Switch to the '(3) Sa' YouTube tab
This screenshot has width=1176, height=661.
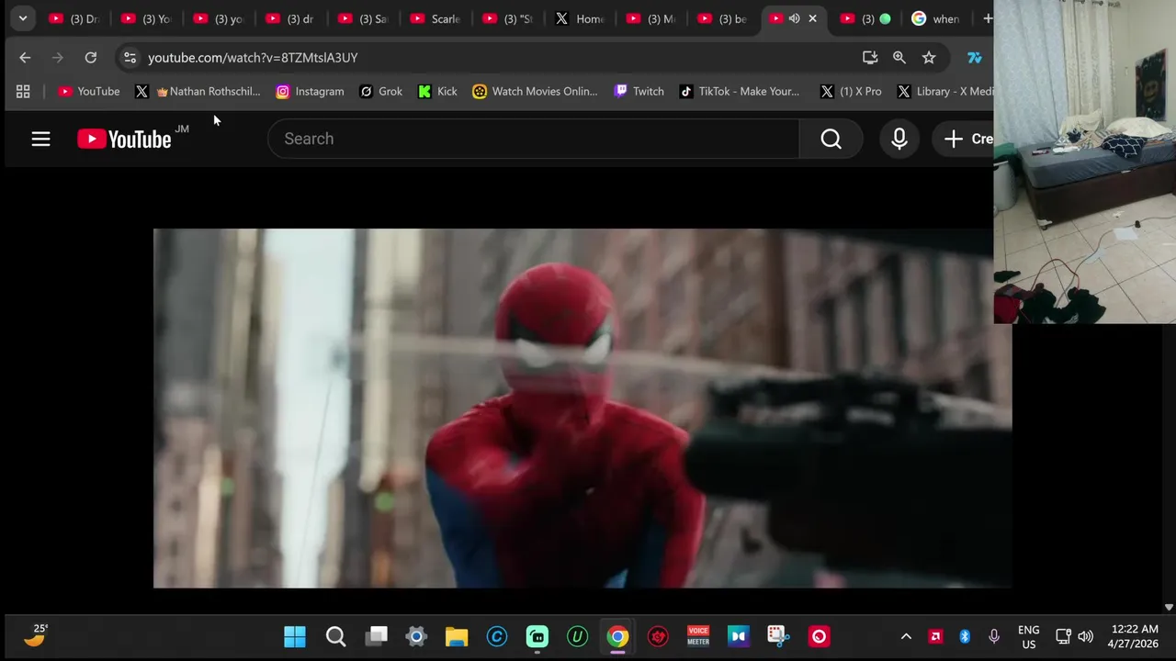tap(363, 18)
